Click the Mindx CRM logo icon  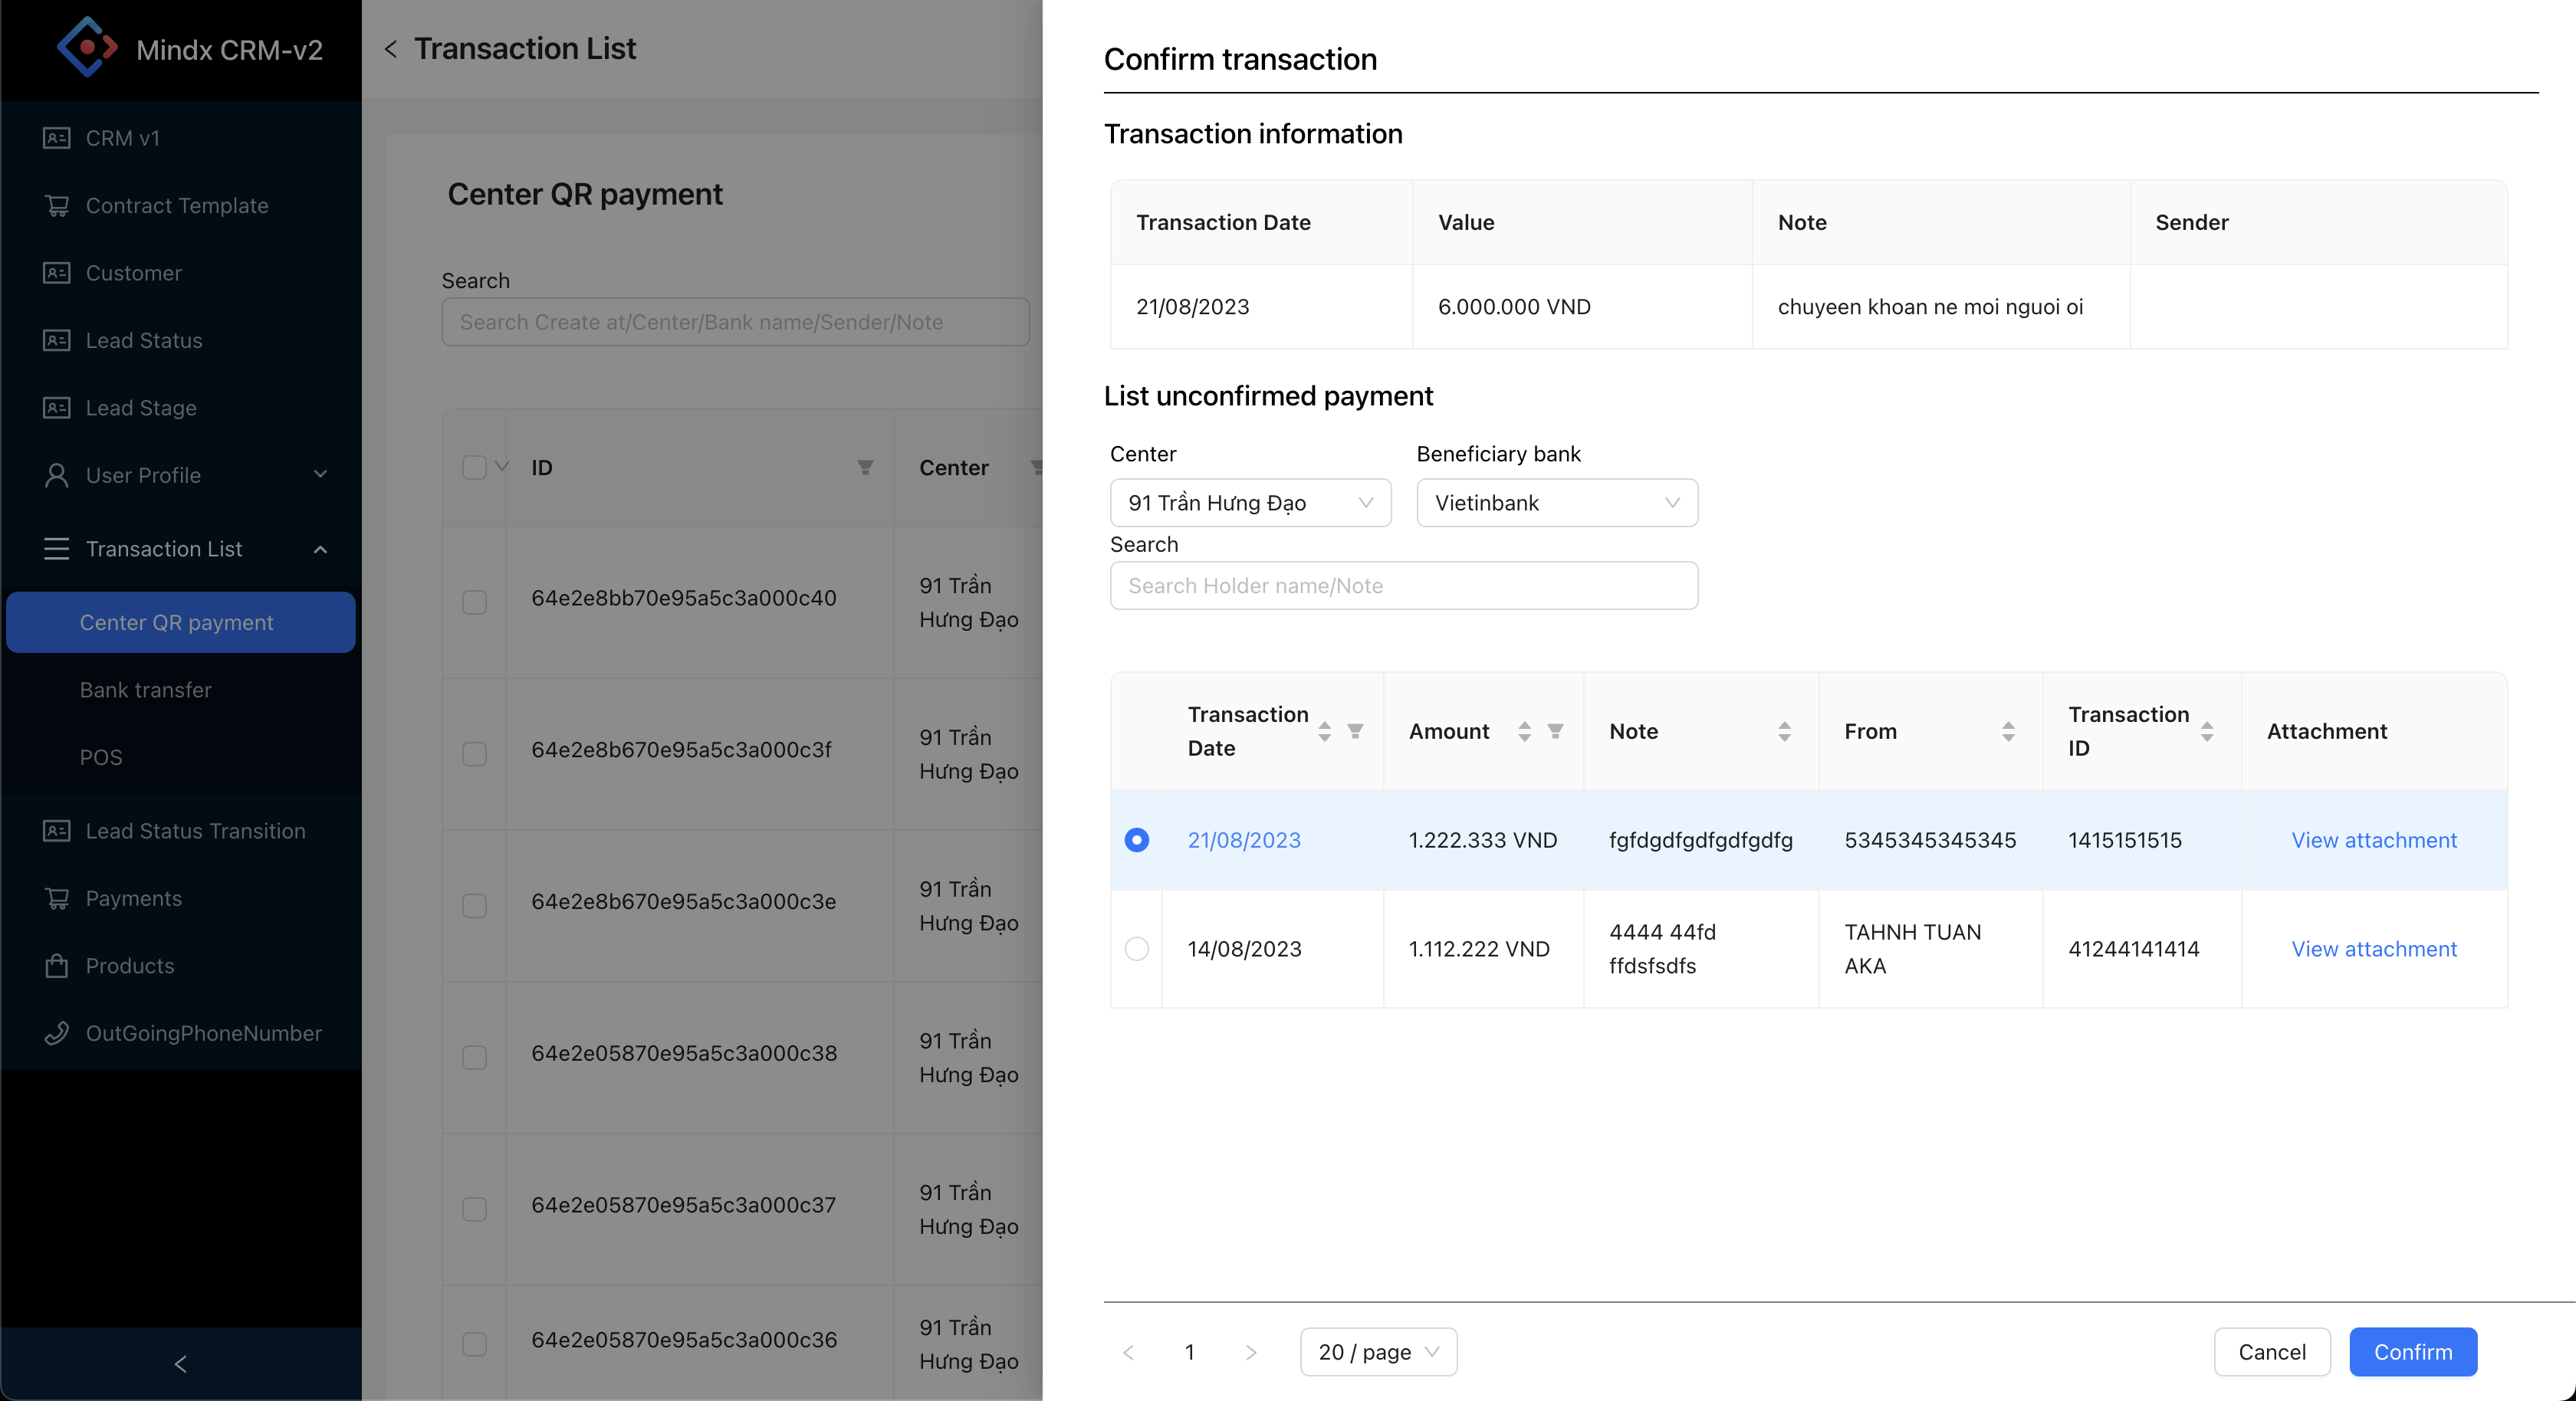tap(87, 47)
